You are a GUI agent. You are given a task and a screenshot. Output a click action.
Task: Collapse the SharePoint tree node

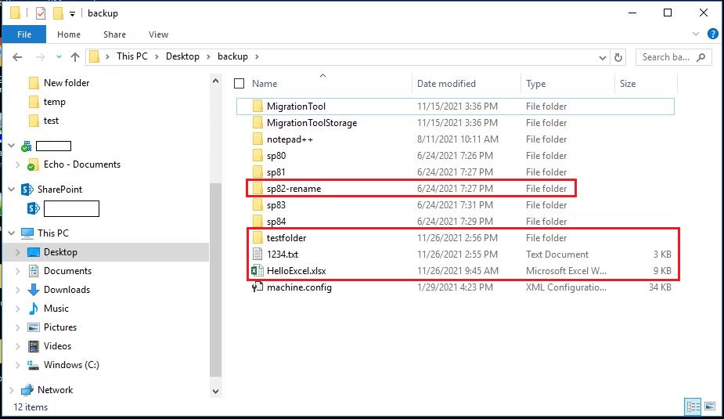[x=12, y=190]
